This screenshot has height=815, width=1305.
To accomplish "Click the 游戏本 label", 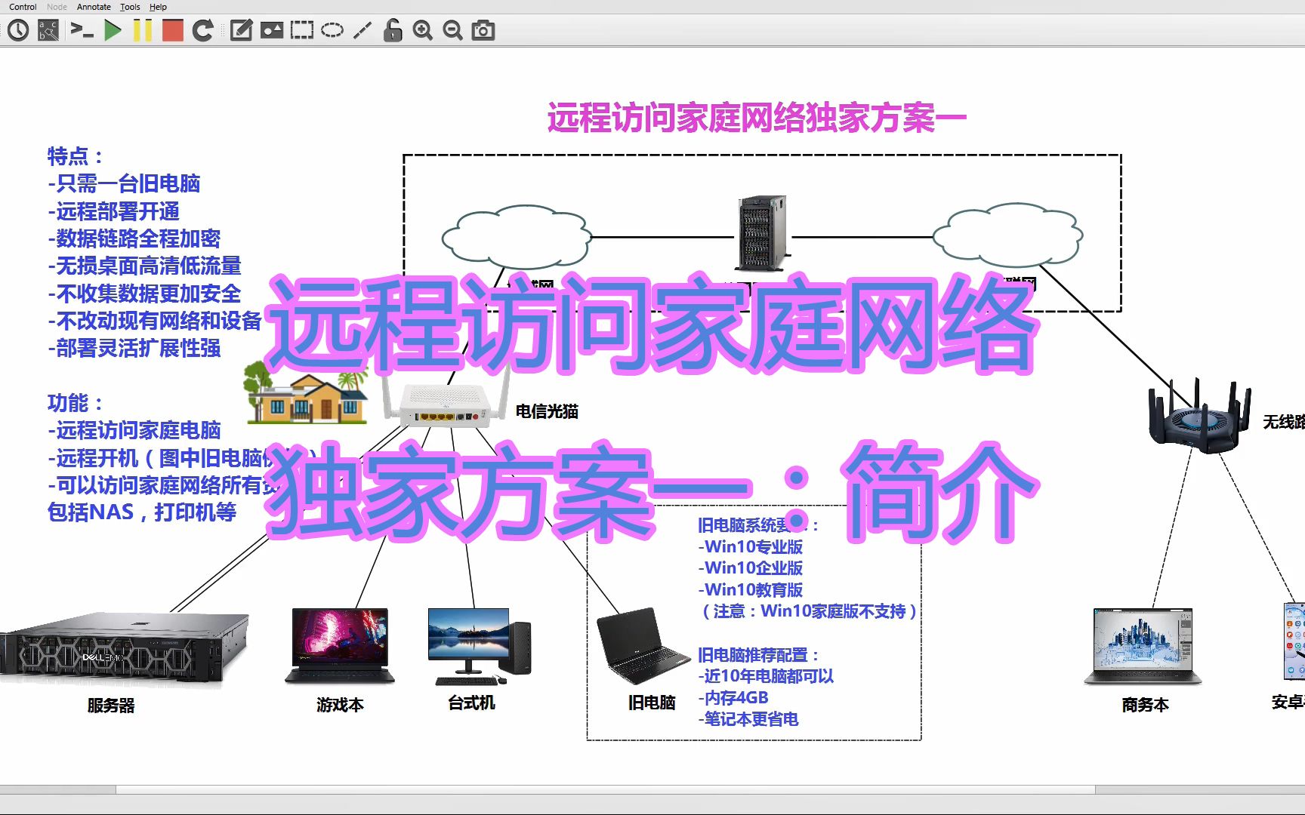I will 340,705.
